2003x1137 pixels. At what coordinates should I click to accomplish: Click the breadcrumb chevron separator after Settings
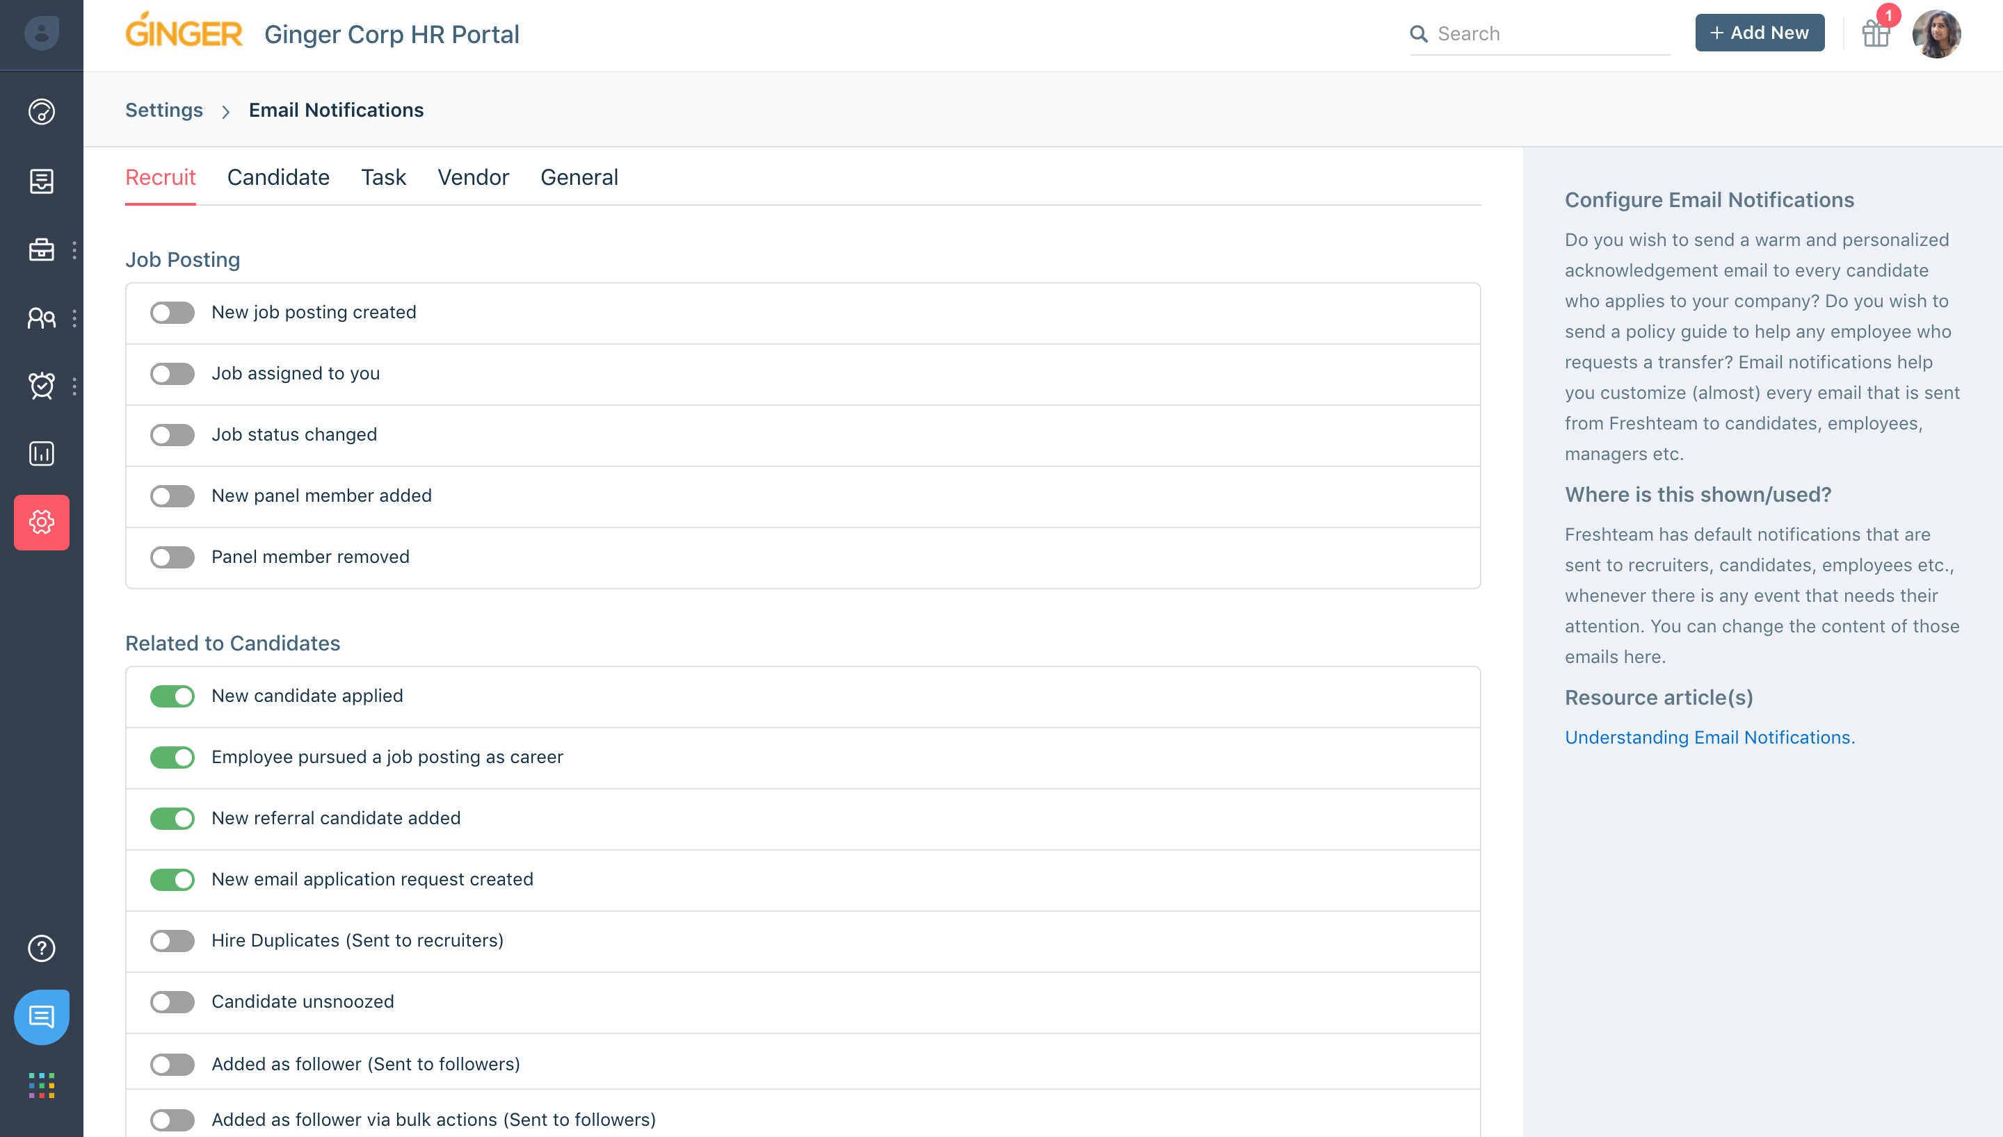[226, 112]
